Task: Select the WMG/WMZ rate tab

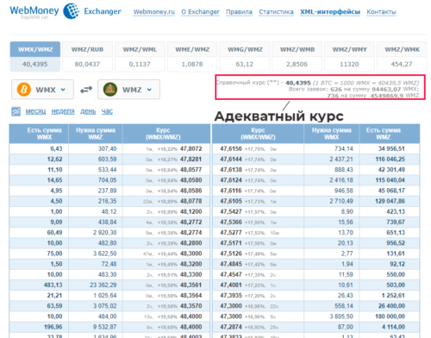Action: click(x=245, y=56)
